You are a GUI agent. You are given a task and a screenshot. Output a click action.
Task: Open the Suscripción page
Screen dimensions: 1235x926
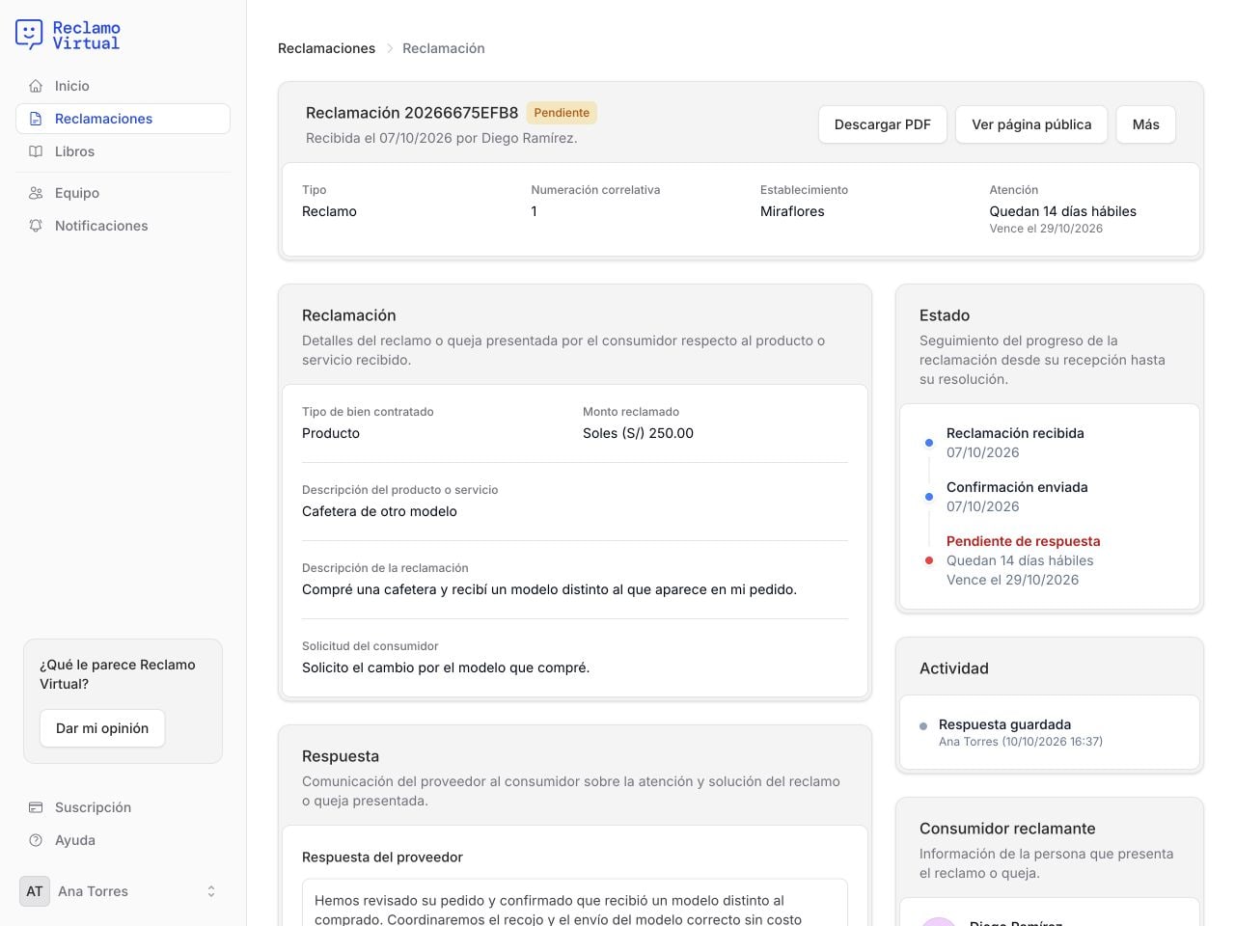[123, 807]
